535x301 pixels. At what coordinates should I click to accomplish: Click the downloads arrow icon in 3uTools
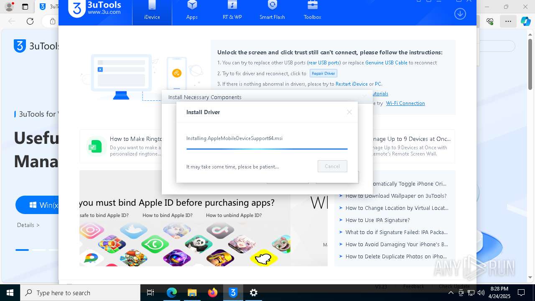click(x=460, y=14)
